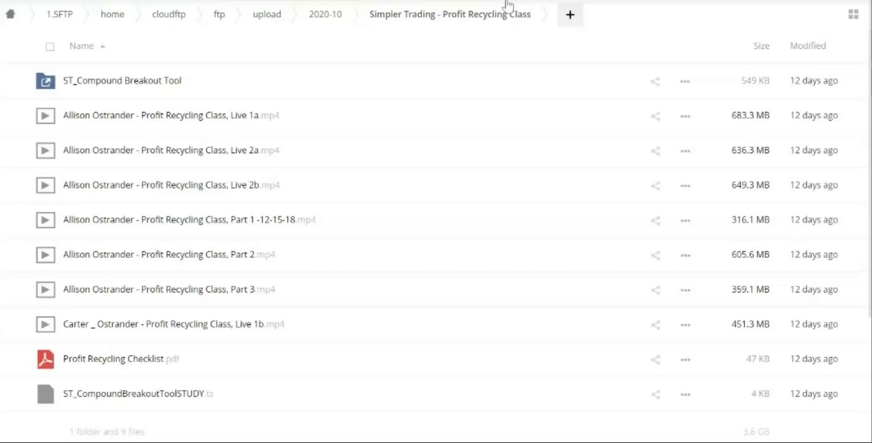Click video icon for Live 2b.mp4
Viewport: 872px width, 443px height.
click(x=46, y=185)
